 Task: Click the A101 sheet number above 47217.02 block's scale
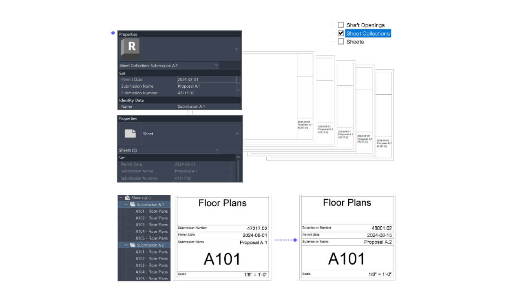click(x=222, y=259)
